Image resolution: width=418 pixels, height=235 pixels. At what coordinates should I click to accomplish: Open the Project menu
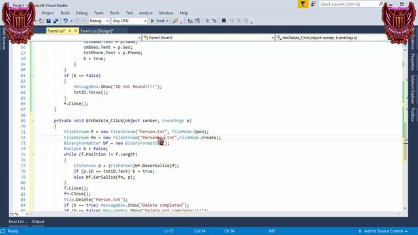click(x=48, y=13)
